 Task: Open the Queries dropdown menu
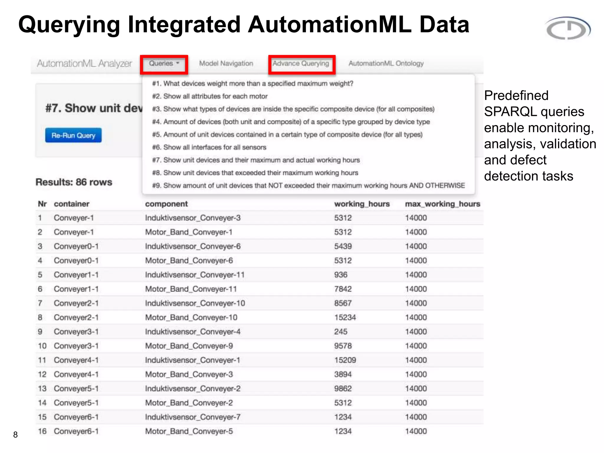click(x=164, y=64)
